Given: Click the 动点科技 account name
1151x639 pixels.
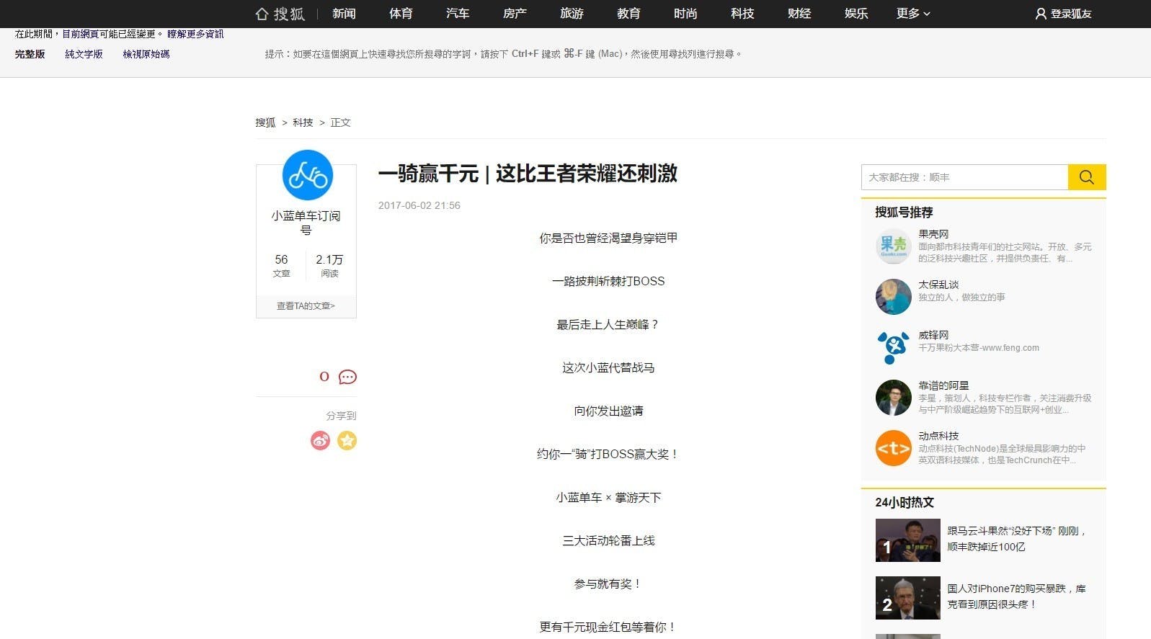Looking at the screenshot, I should click(x=938, y=436).
